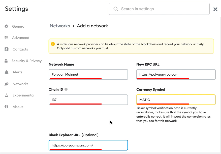This screenshot has width=221, height=154.
Task: Click the Alerts bell icon
Action: click(x=7, y=72)
